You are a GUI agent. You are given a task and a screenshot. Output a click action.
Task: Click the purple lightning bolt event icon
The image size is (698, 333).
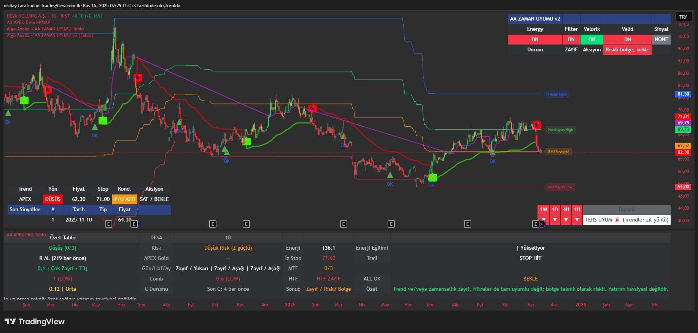[542, 224]
